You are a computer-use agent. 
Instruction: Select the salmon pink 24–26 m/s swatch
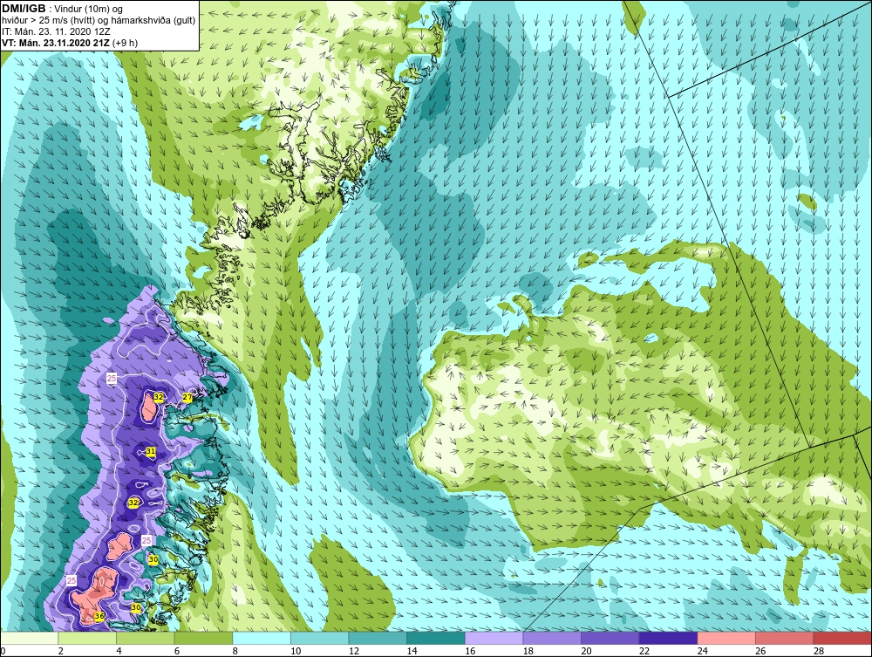tap(726, 638)
